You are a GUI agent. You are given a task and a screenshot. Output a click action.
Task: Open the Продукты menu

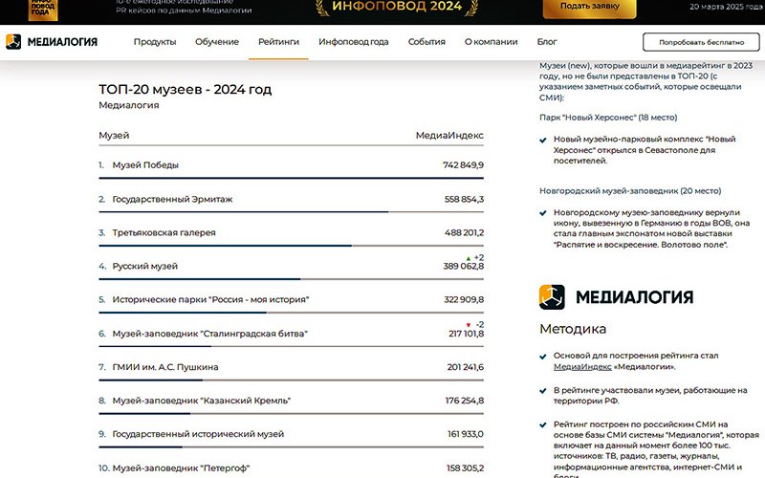click(x=155, y=42)
